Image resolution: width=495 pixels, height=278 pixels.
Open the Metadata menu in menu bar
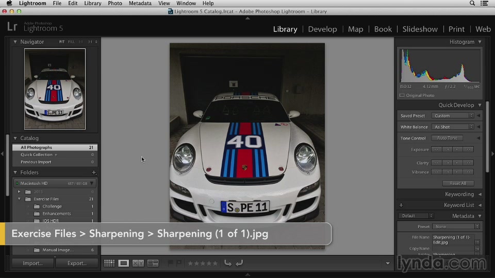pyautogui.click(x=140, y=3)
